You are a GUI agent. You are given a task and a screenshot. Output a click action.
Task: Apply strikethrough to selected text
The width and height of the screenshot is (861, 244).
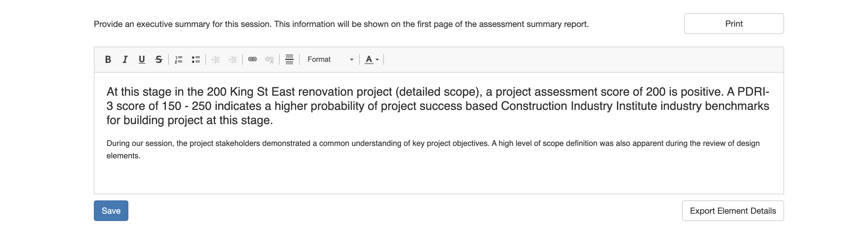click(x=159, y=60)
